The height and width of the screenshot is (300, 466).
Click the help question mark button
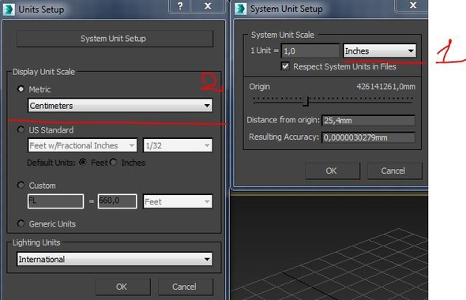(x=180, y=6)
